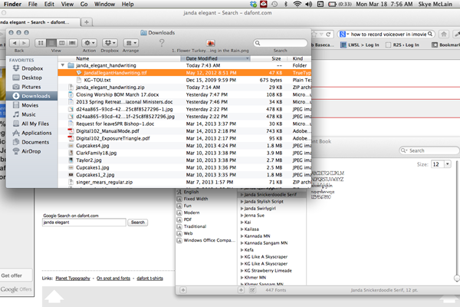
Task: Click the Finder search field
Action: (x=280, y=43)
